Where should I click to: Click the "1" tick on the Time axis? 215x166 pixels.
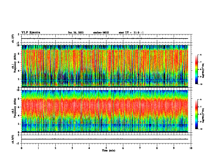[38, 148]
